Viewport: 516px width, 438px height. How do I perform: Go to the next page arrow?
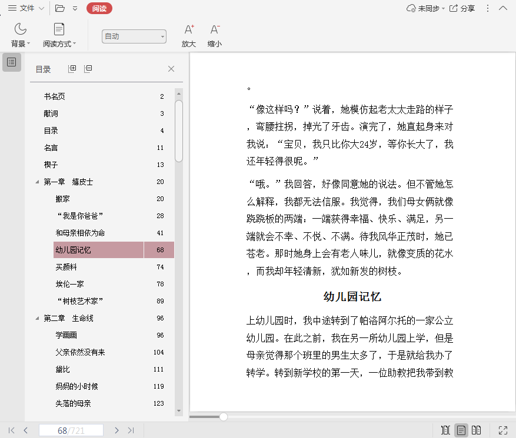pyautogui.click(x=116, y=430)
